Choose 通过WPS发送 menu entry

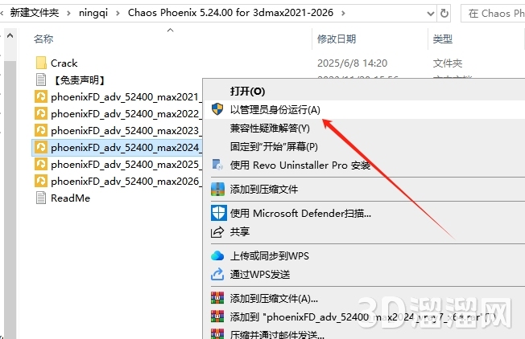pyautogui.click(x=260, y=274)
